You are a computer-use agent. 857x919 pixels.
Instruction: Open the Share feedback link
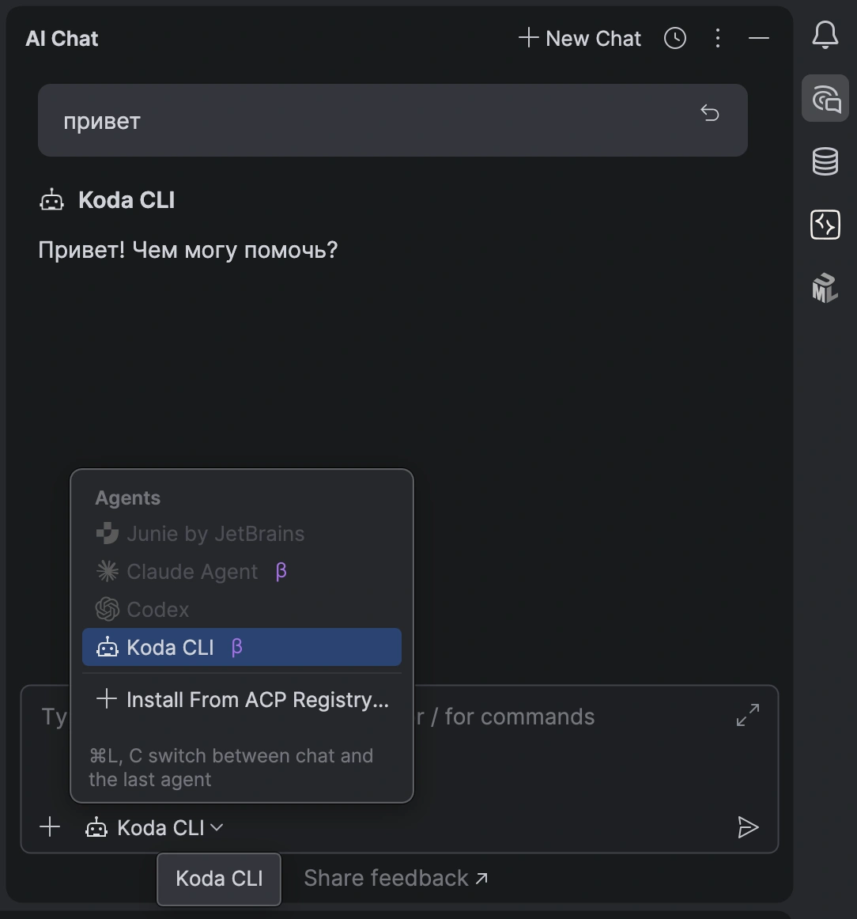click(x=395, y=878)
